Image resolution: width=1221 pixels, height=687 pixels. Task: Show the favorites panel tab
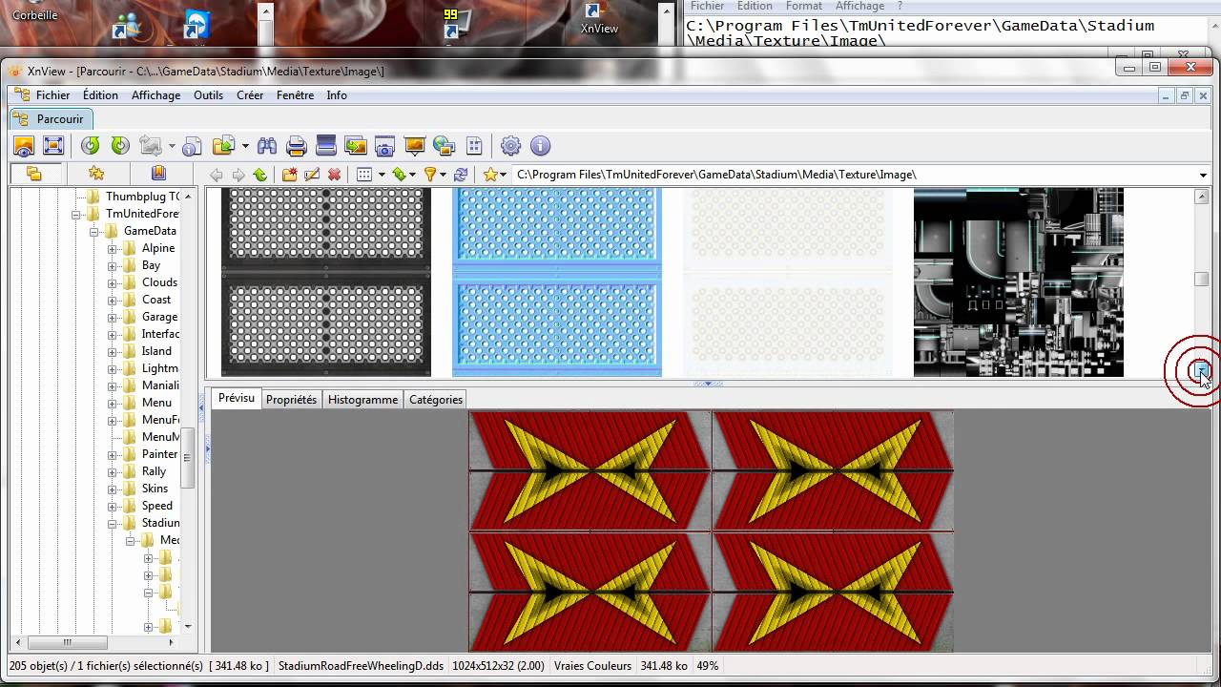point(96,174)
